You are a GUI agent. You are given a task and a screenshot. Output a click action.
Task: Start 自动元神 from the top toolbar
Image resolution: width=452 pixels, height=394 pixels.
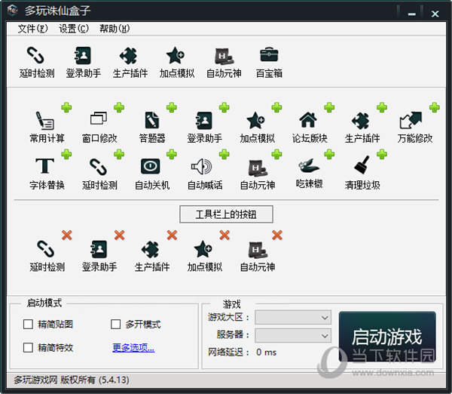[x=224, y=62]
